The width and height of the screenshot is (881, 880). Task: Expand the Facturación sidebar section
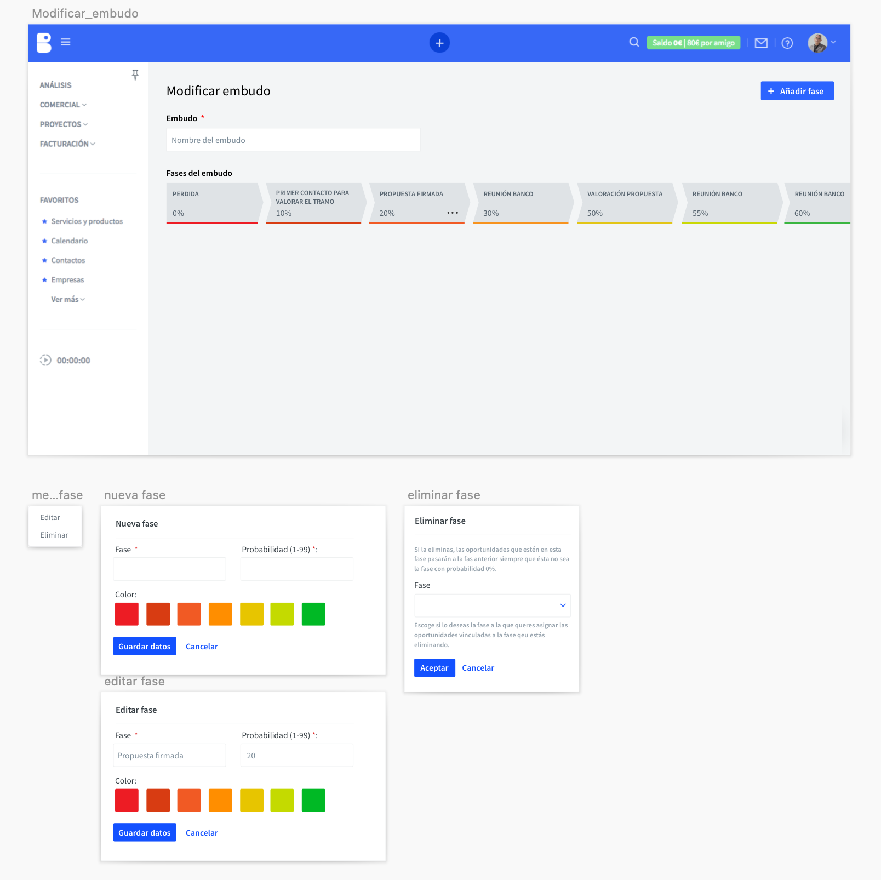(67, 144)
